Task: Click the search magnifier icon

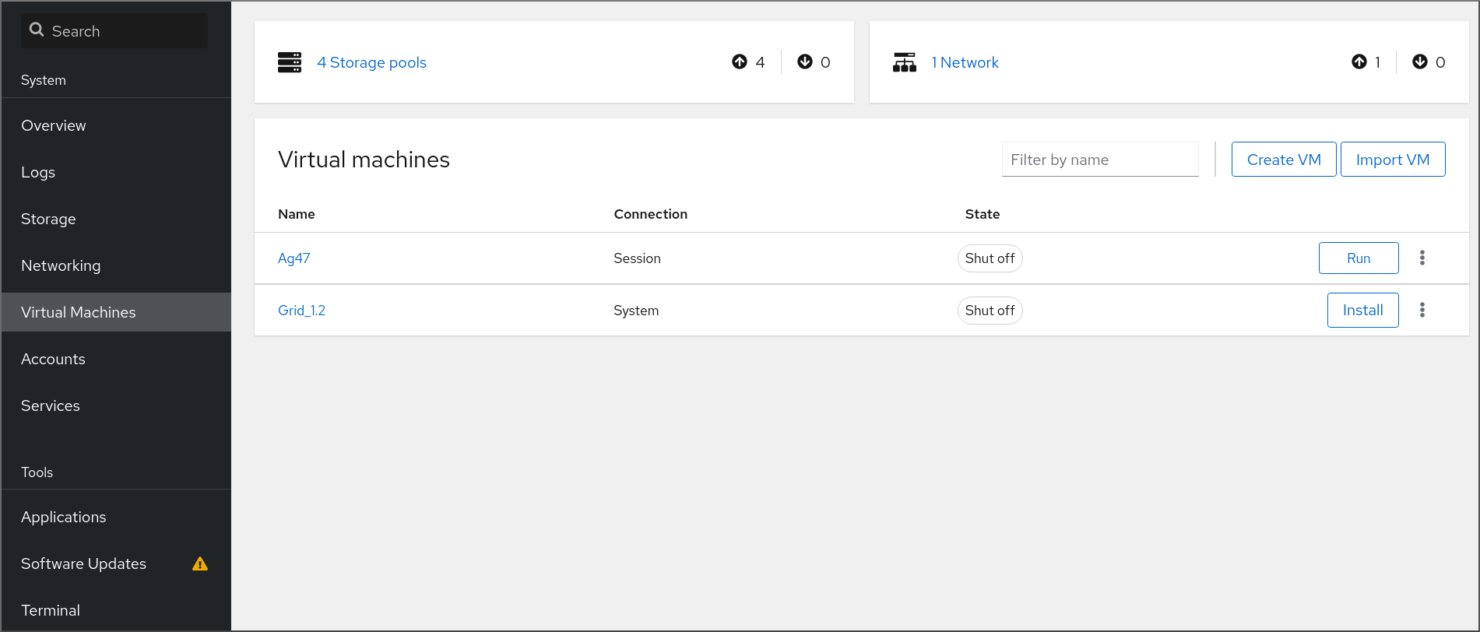Action: click(x=37, y=30)
